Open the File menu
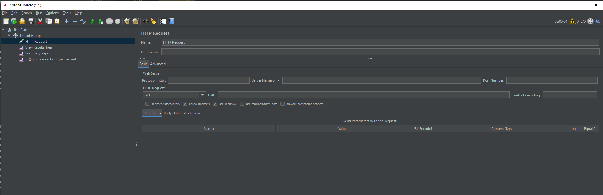The width and height of the screenshot is (603, 195). point(5,13)
